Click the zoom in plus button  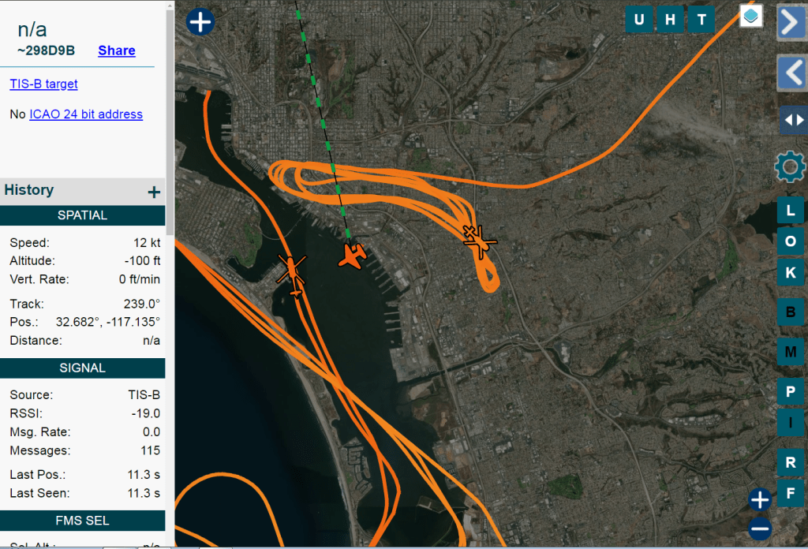[x=759, y=499]
